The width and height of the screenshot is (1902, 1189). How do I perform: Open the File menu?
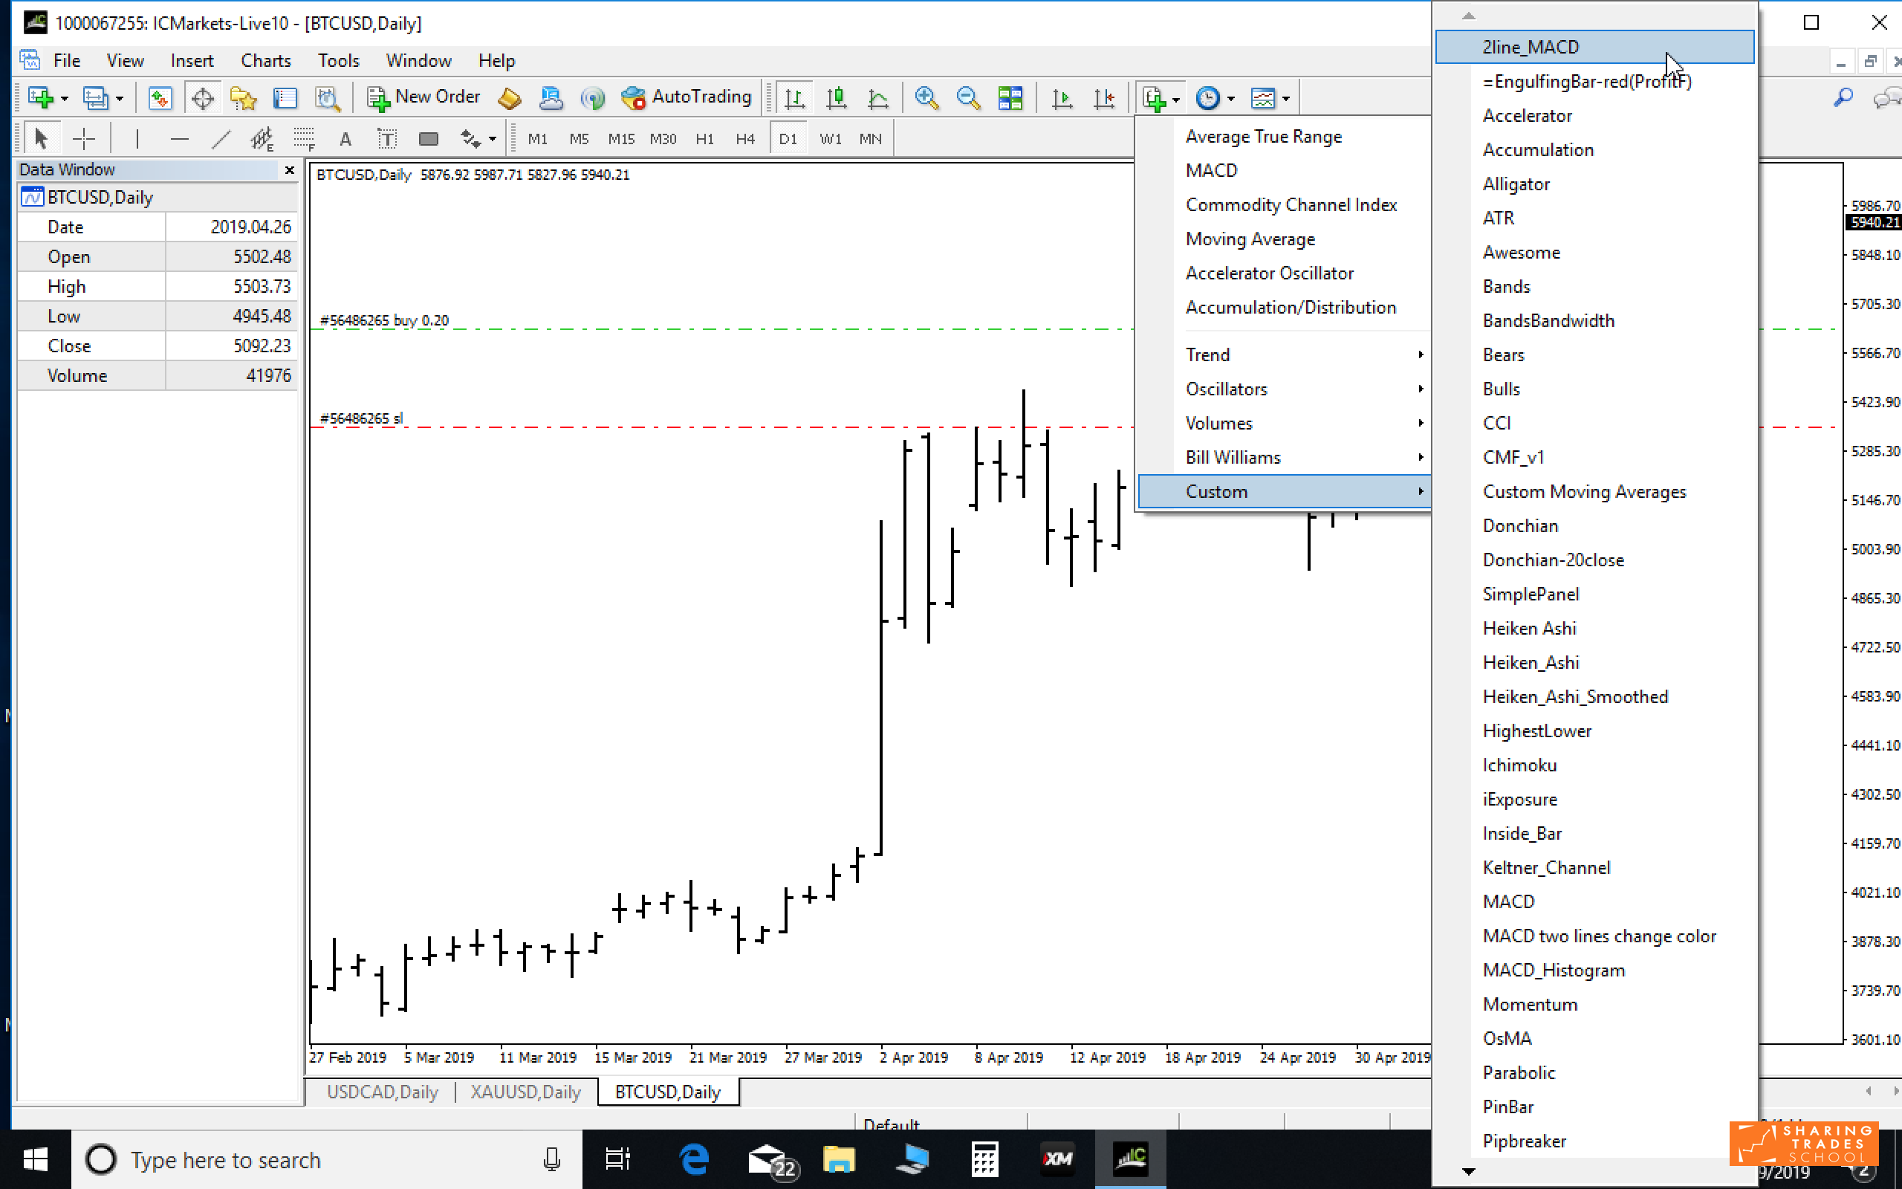click(67, 60)
